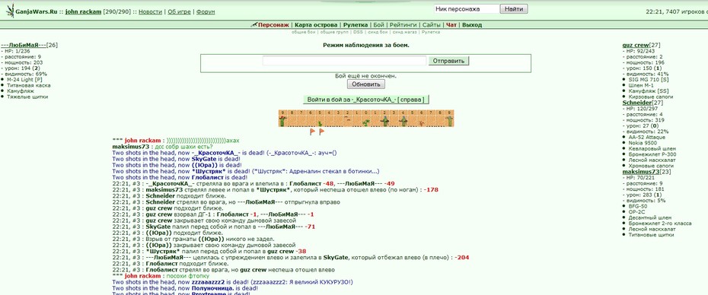The height and width of the screenshot is (295, 708).
Task: Go to Рулетка in the main menu
Action: tap(356, 25)
